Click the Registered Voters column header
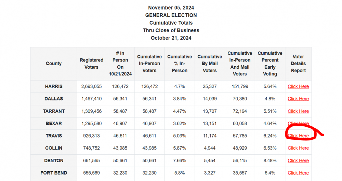Viewport: 342px width, 181px height. pyautogui.click(x=91, y=64)
